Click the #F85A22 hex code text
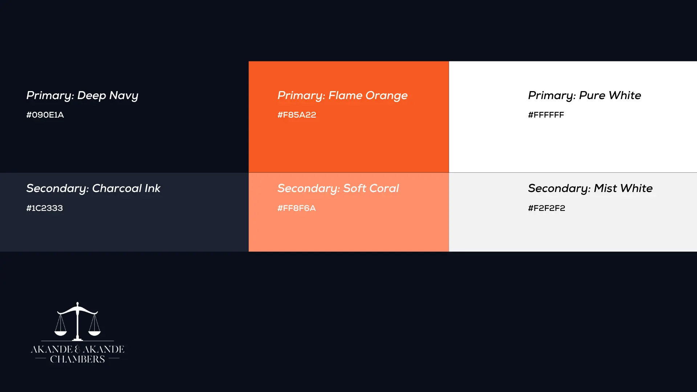697x392 pixels. (297, 115)
